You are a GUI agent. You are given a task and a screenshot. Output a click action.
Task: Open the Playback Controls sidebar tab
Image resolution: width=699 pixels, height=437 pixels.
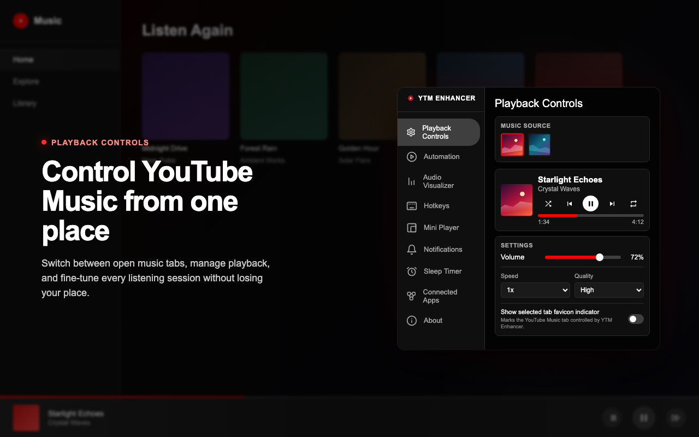pos(439,132)
